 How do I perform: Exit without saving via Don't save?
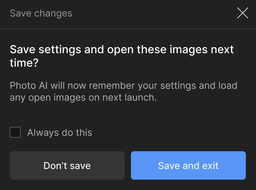point(67,166)
